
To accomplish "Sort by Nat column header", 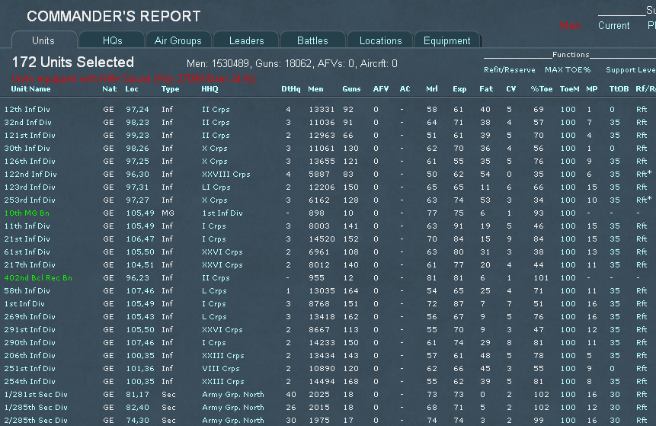I will pyautogui.click(x=109, y=88).
